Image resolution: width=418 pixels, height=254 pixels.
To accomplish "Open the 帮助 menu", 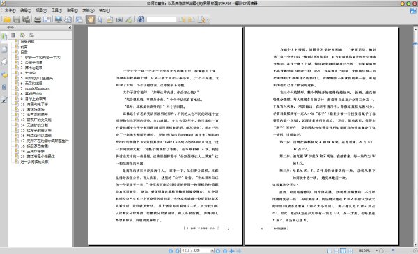I will pyautogui.click(x=104, y=10).
